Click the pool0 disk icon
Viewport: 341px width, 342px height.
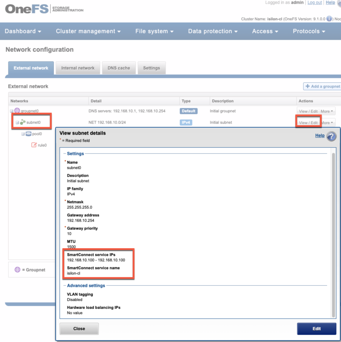click(29, 134)
